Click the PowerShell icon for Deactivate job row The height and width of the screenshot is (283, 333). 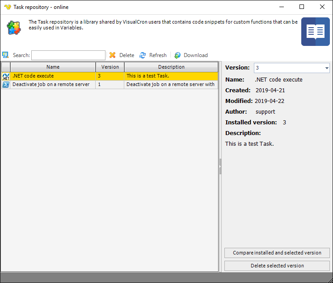(x=6, y=85)
